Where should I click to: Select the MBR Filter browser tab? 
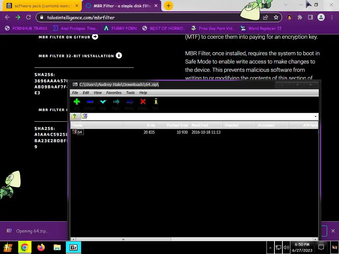click(x=122, y=6)
